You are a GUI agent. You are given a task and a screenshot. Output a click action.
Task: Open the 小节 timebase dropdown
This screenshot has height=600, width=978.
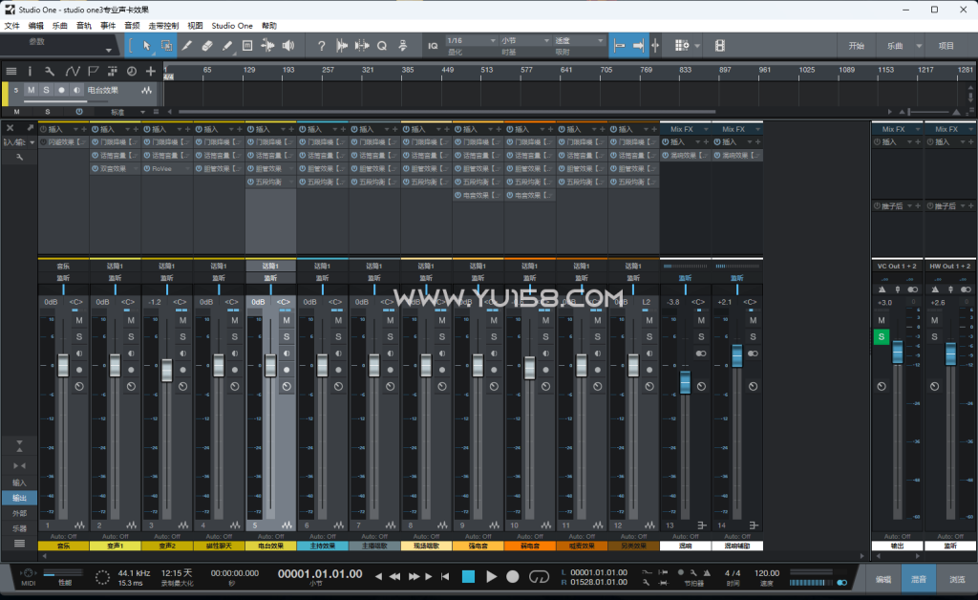pos(524,40)
